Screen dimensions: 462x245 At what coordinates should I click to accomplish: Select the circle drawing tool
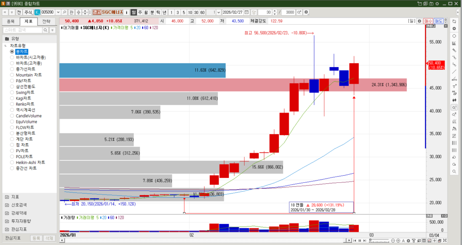[454, 36]
